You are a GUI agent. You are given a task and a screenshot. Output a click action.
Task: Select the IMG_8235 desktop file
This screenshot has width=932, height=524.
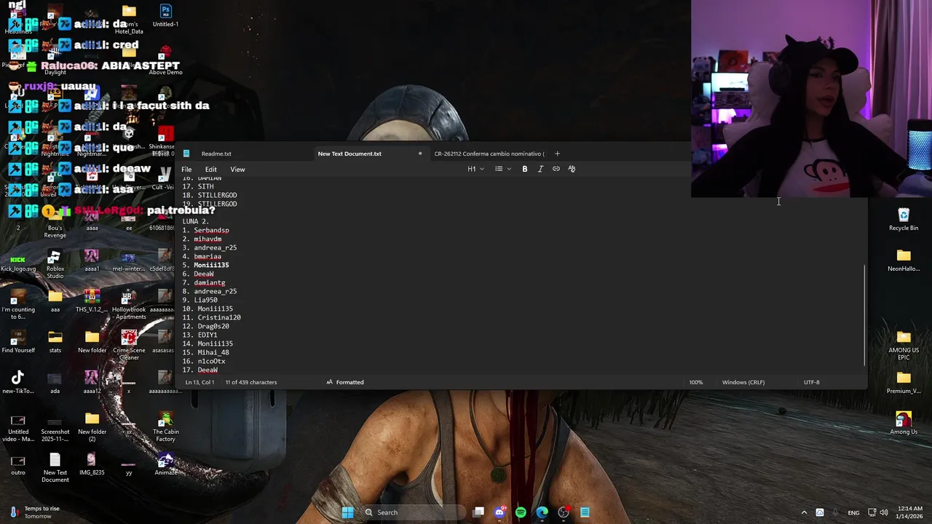pos(92,464)
